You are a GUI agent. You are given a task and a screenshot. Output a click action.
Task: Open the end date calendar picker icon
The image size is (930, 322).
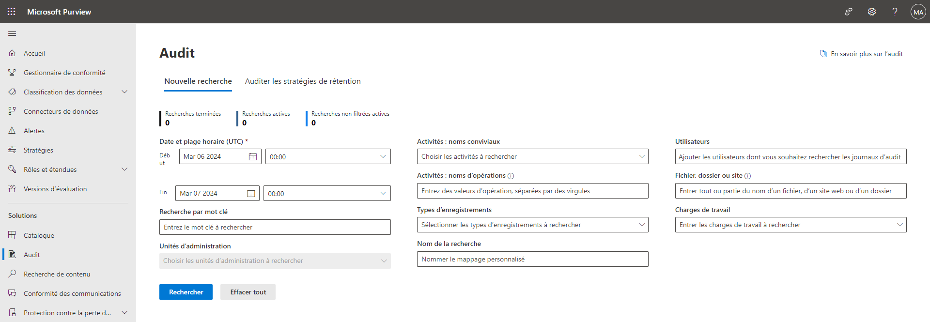251,193
